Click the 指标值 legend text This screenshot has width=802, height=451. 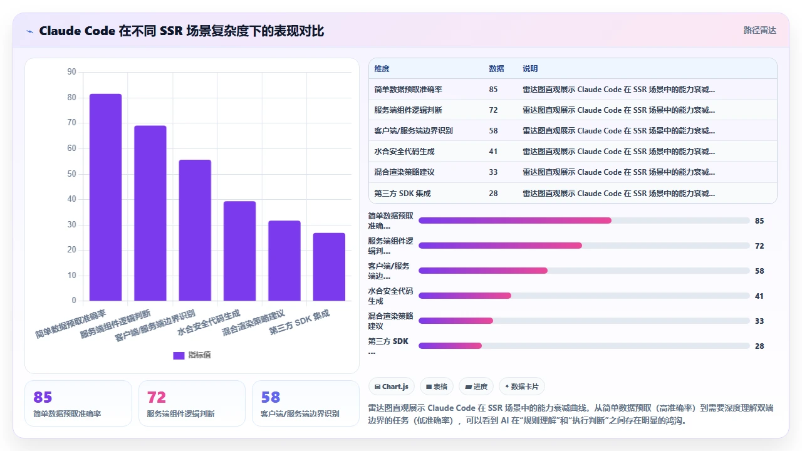[200, 355]
